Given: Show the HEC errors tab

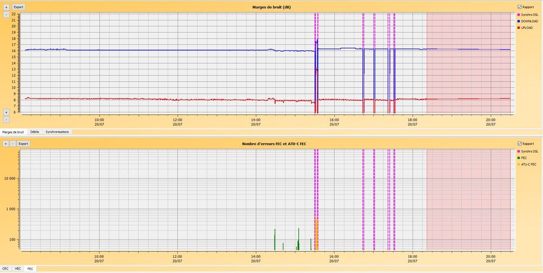Looking at the screenshot, I should click(x=18, y=269).
